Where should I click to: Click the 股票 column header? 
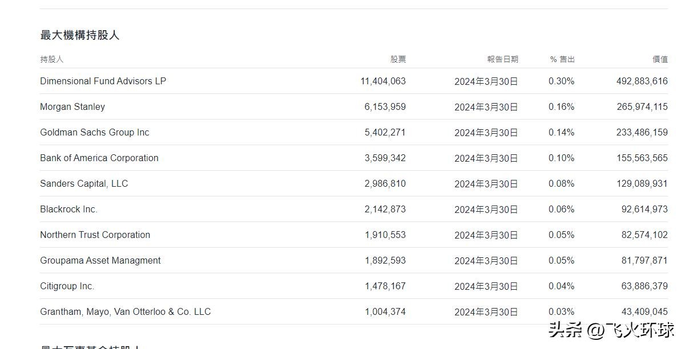pyautogui.click(x=398, y=59)
